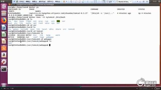Enter VMware full screen mode icon
161x90 pixels.
(95, 1)
